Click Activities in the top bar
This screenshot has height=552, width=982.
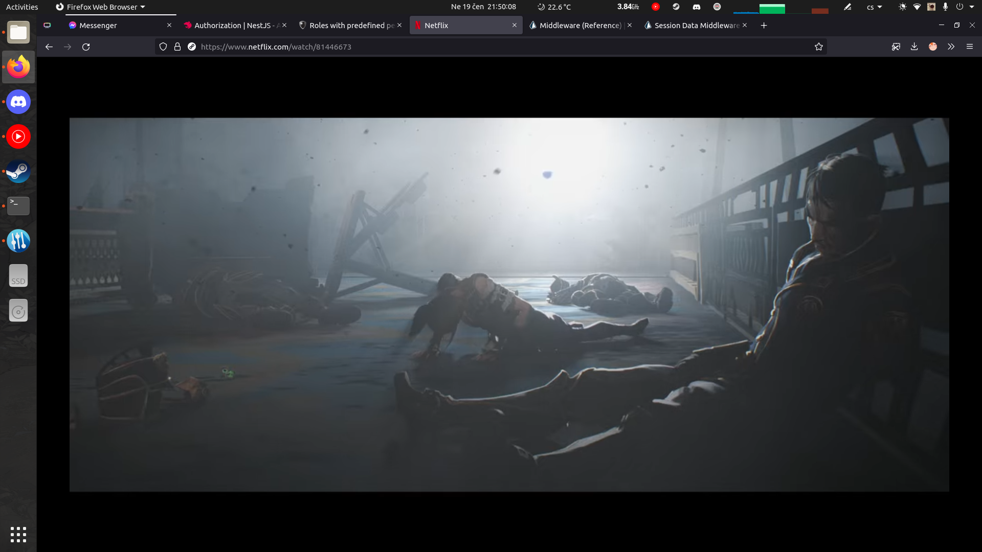[x=22, y=7]
